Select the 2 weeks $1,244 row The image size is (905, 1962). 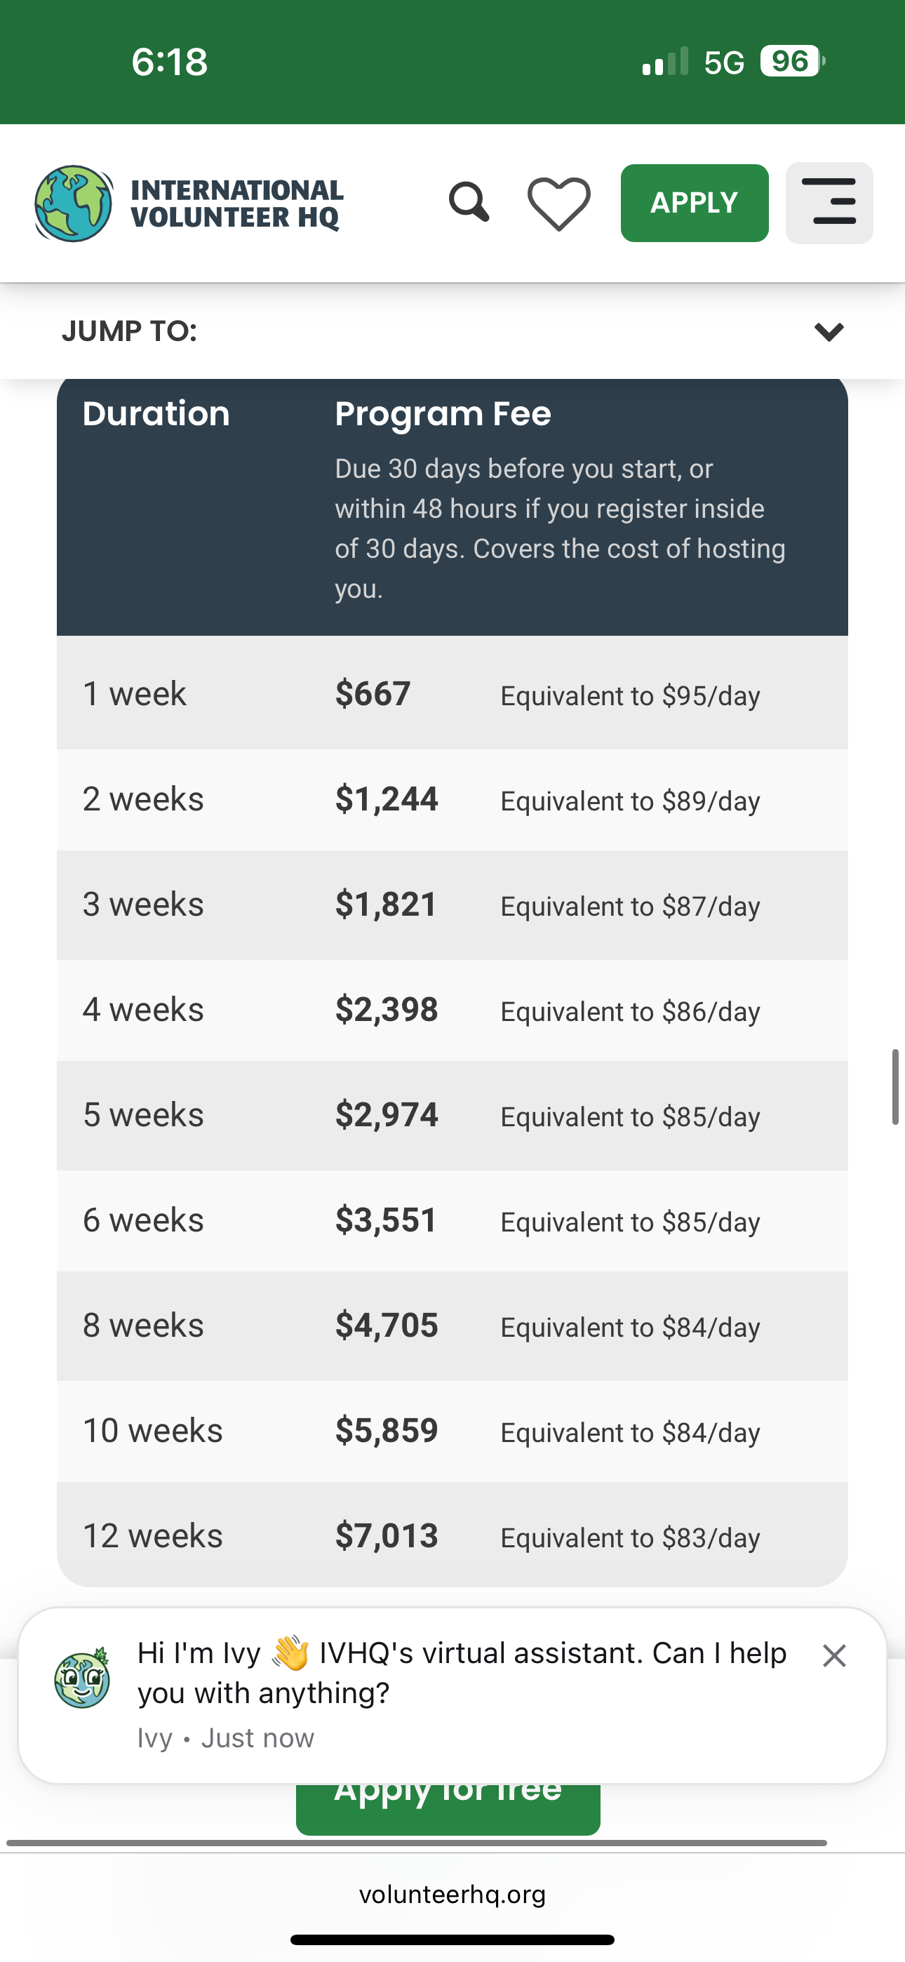(x=452, y=800)
